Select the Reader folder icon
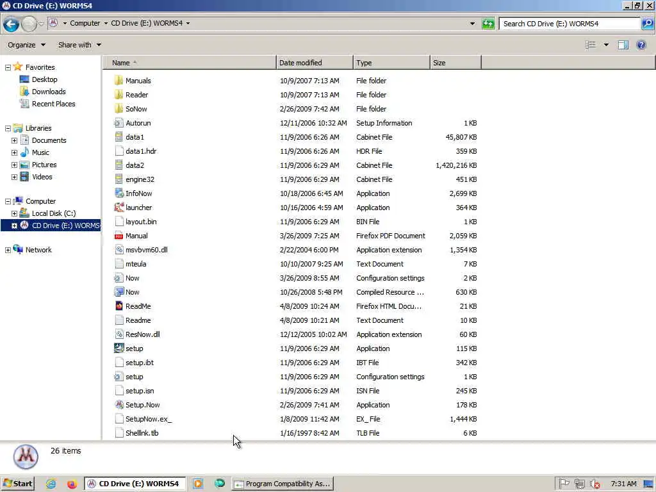Viewport: 656px width, 492px height. pyautogui.click(x=119, y=95)
